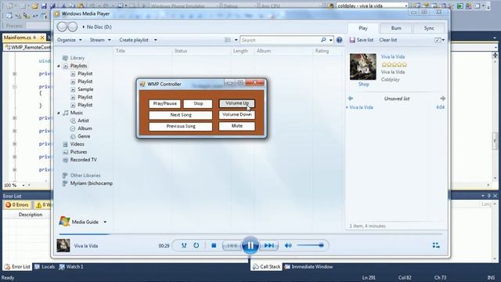
Task: Open the Locals tab in Visual Studio
Action: pyautogui.click(x=45, y=266)
